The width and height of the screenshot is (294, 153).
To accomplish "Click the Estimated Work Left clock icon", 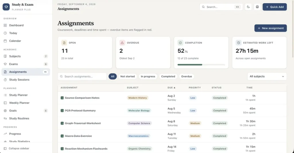I will pyautogui.click(x=239, y=43).
